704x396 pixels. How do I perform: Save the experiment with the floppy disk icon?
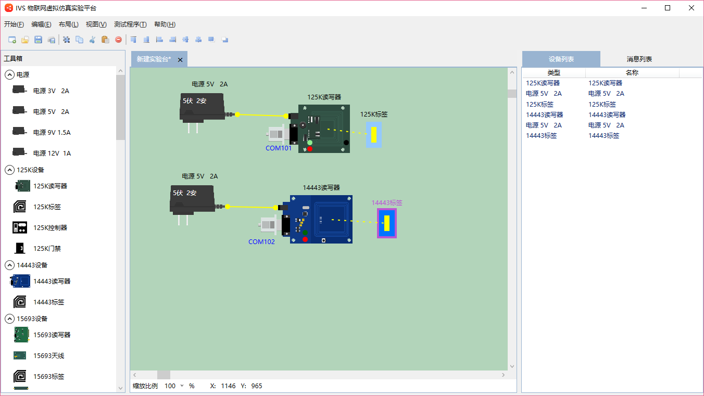pos(38,40)
